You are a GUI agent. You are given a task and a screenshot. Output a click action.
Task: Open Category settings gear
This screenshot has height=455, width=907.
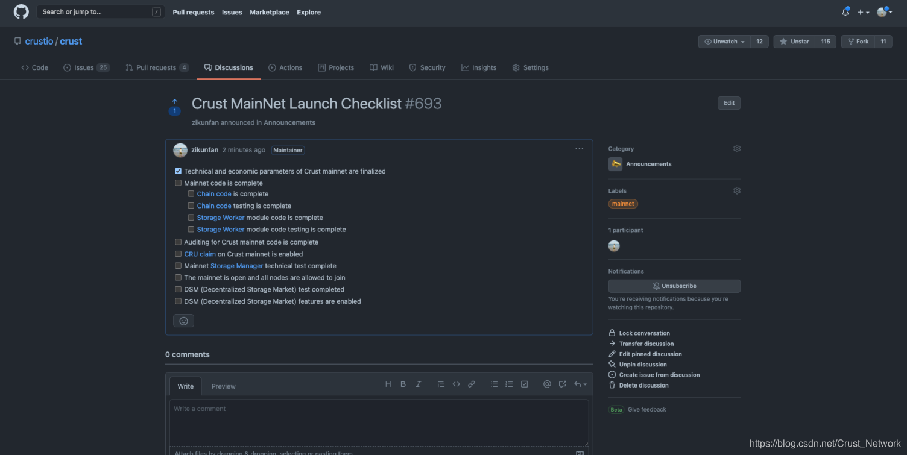pos(736,149)
